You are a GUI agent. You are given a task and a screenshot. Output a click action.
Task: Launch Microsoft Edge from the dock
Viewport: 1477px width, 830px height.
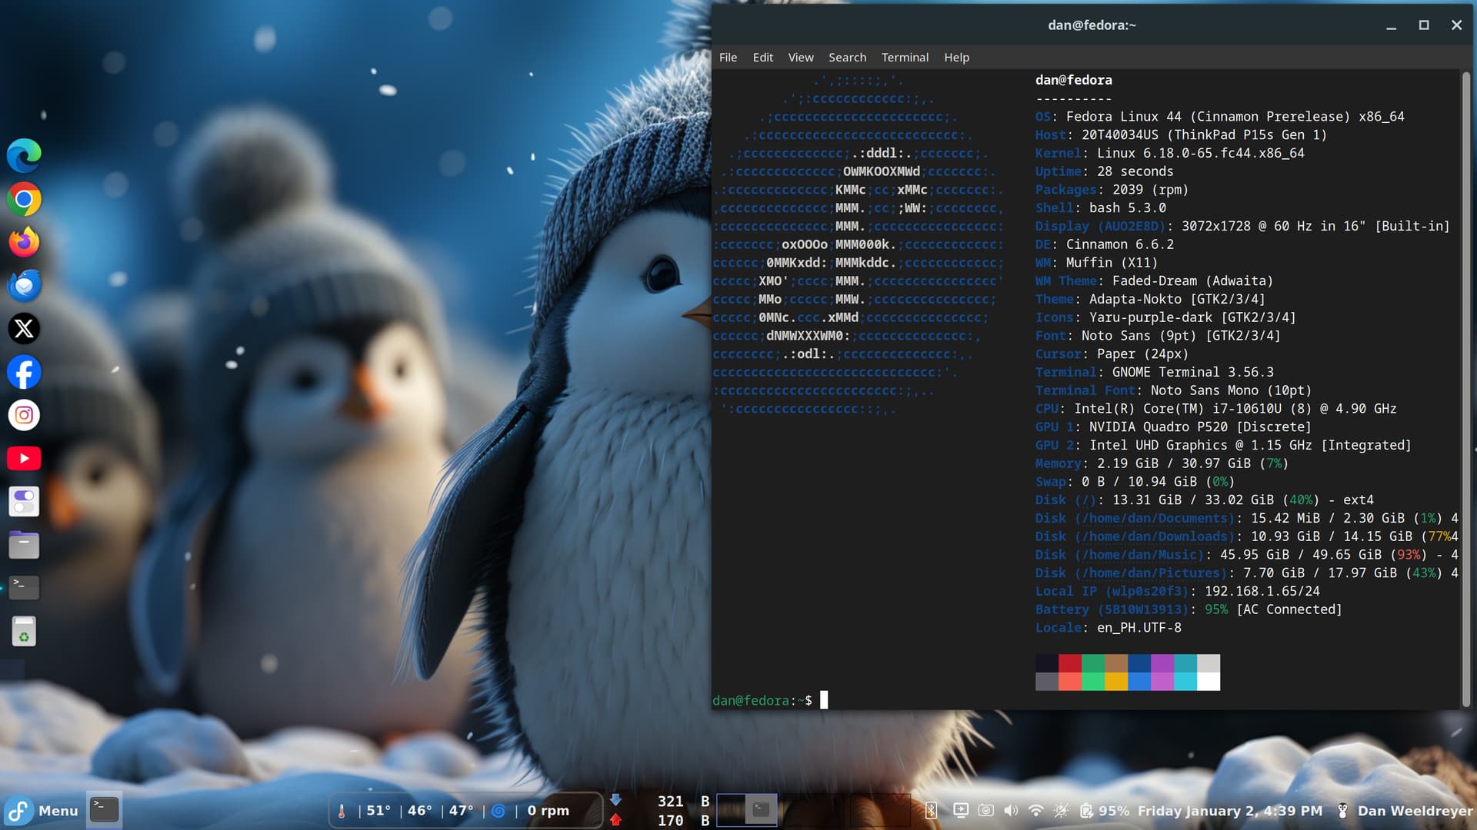[x=24, y=156]
